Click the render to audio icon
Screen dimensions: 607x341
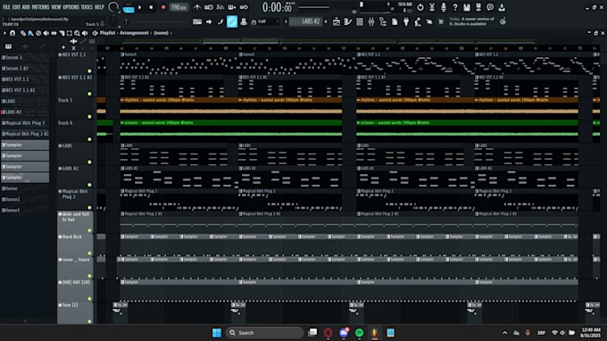point(478,7)
